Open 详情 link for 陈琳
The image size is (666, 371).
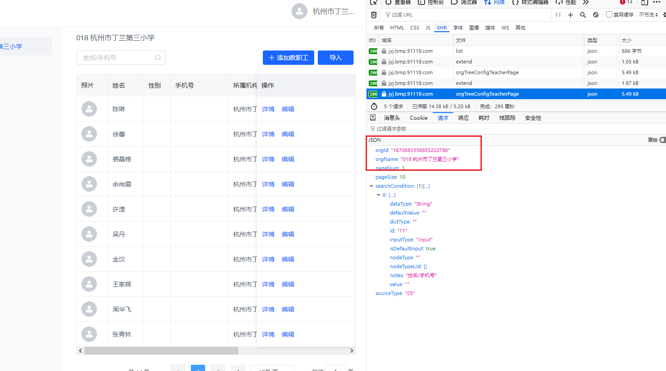click(268, 109)
